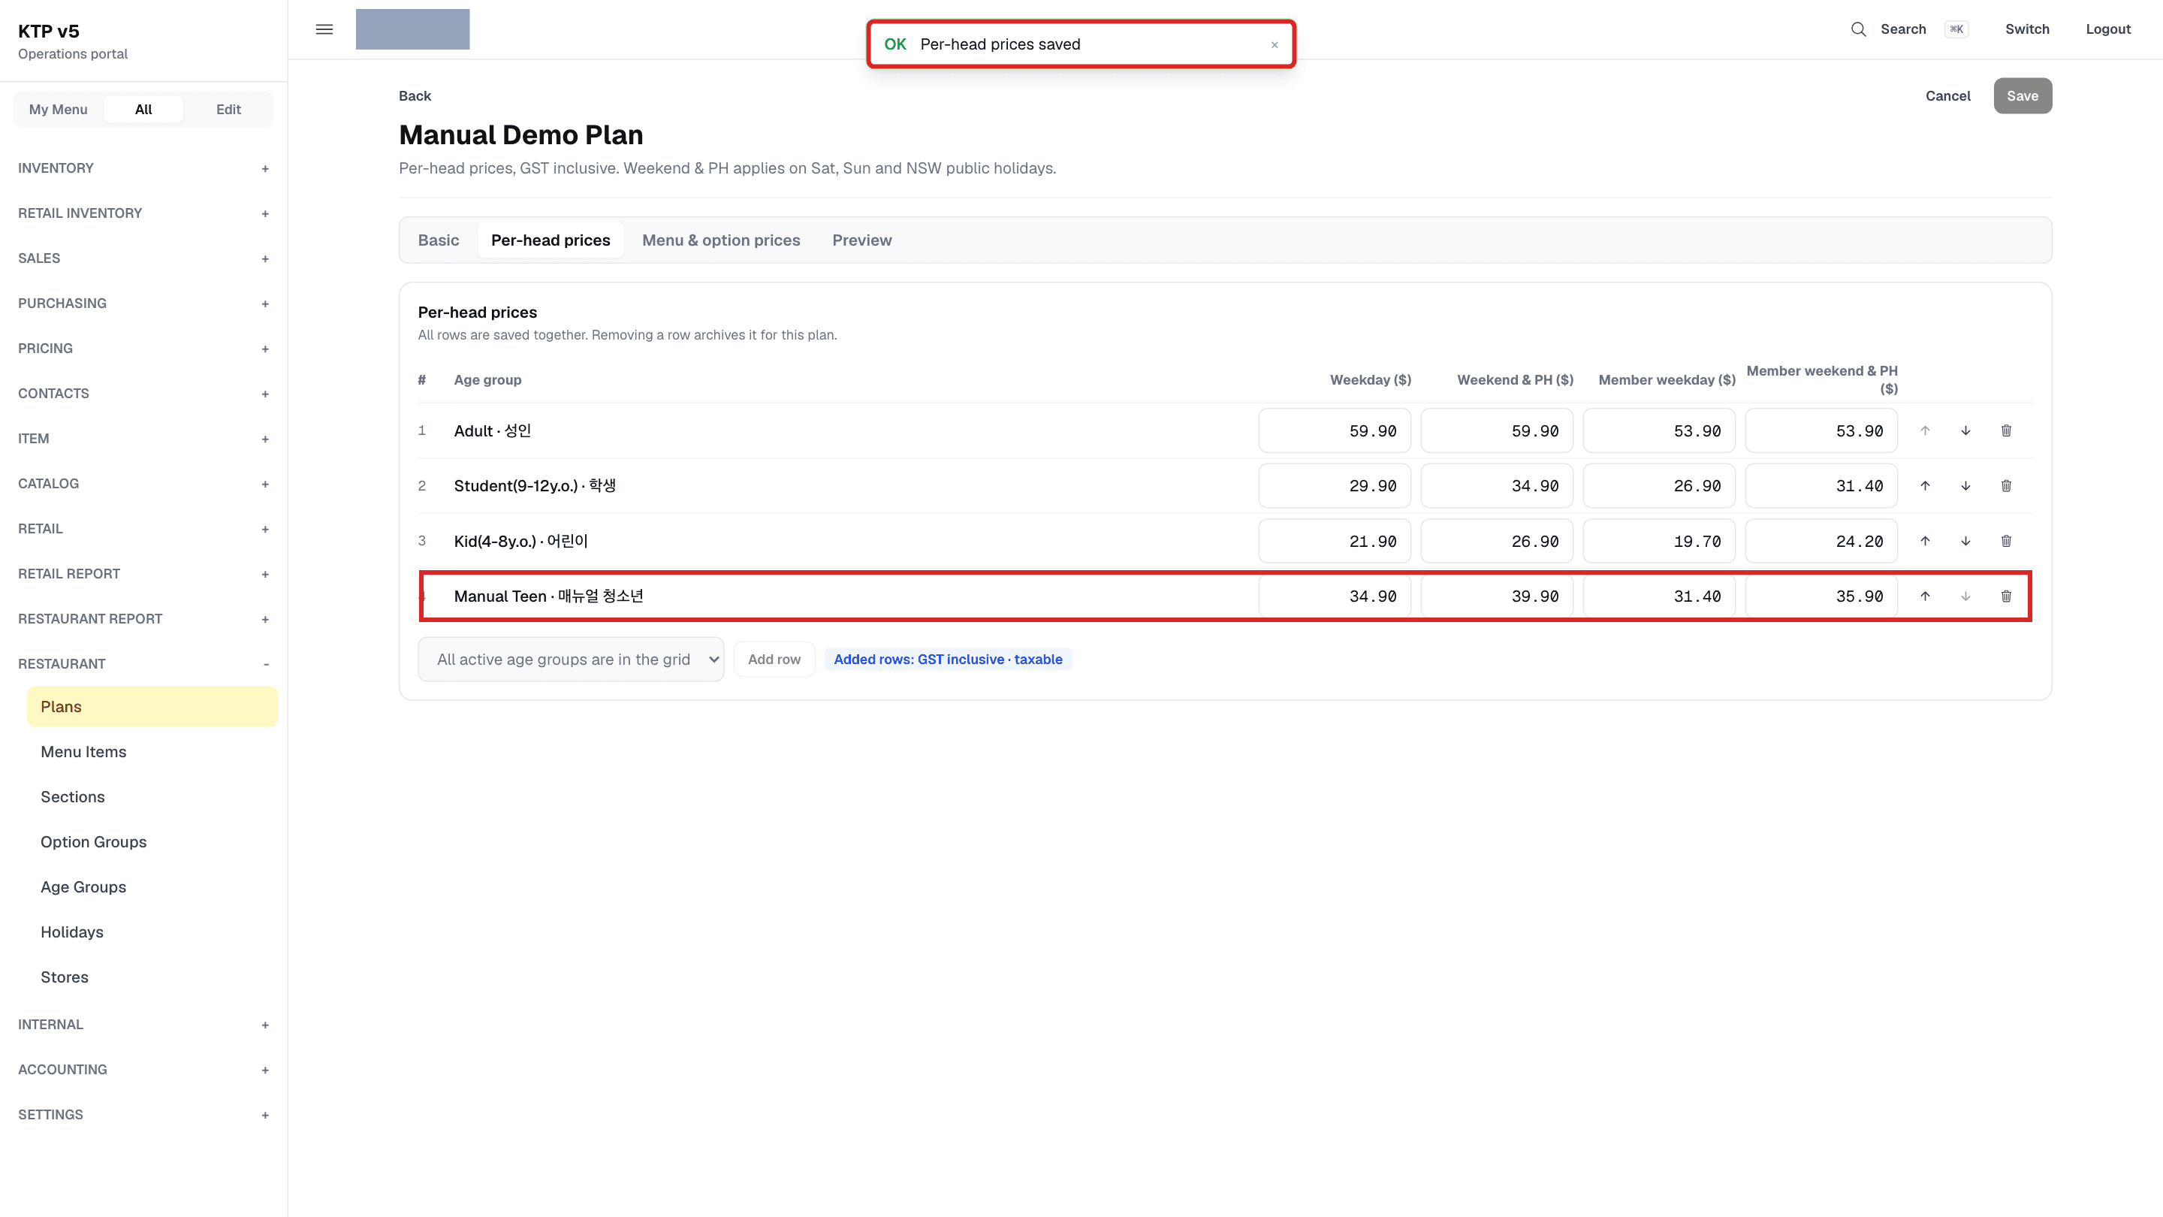2163x1217 pixels.
Task: Move Kid(4-8y.o.) row down
Action: coord(1965,541)
